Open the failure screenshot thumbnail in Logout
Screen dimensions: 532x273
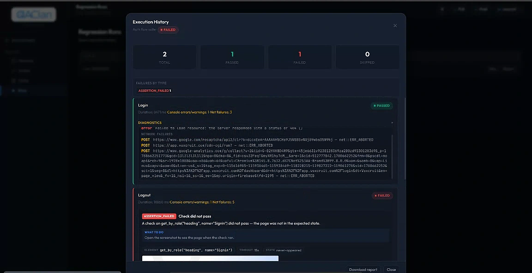tap(210, 258)
